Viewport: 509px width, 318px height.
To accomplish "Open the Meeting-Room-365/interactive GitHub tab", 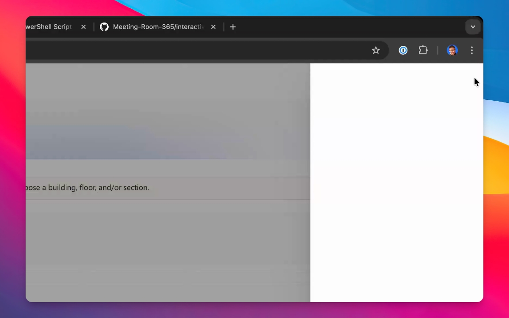I will pos(158,27).
